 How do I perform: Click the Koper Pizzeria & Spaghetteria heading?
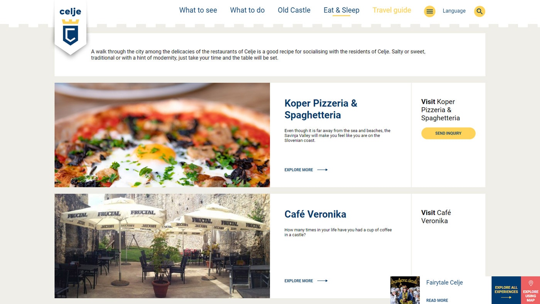coord(321,109)
